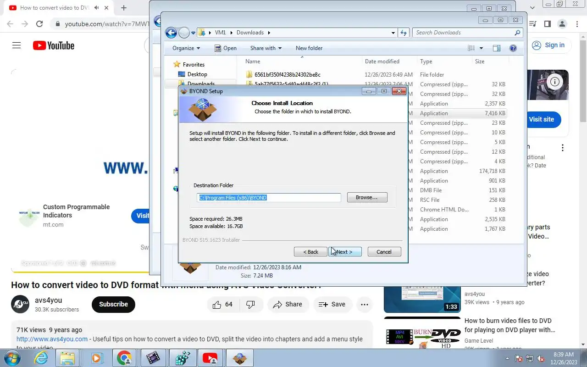This screenshot has height=367, width=587.
Task: Open YouTube hamburger guide menu
Action: pos(17,45)
